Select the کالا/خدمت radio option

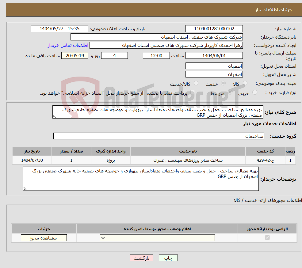(196, 83)
